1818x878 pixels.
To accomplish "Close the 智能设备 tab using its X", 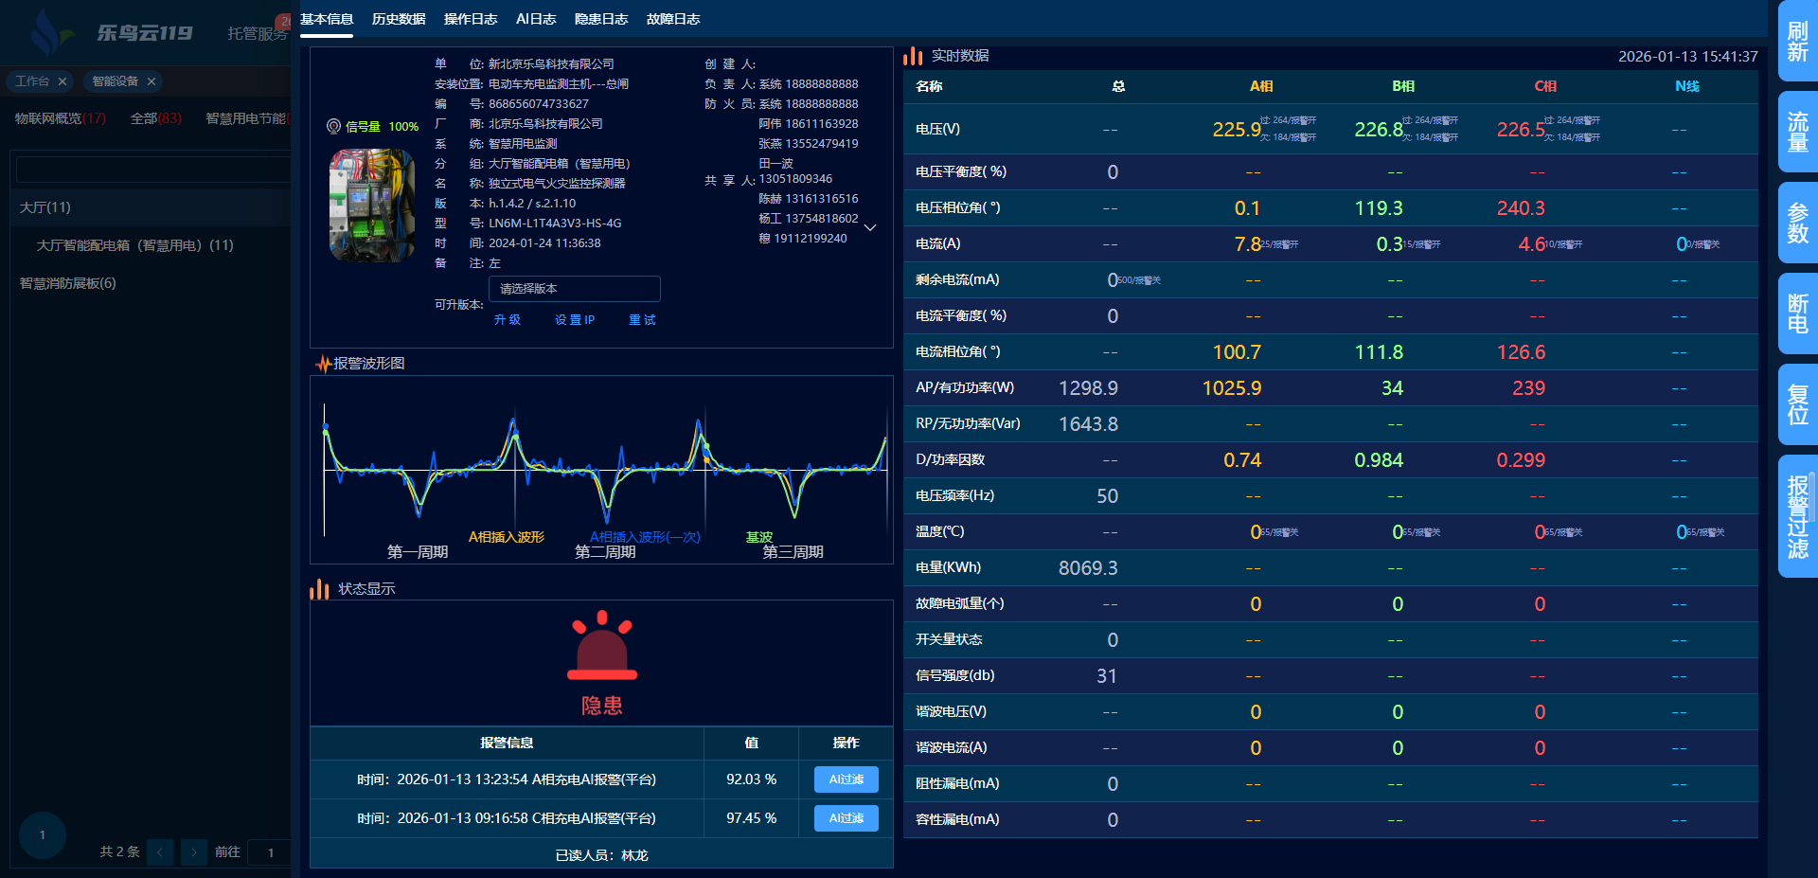I will coord(151,81).
